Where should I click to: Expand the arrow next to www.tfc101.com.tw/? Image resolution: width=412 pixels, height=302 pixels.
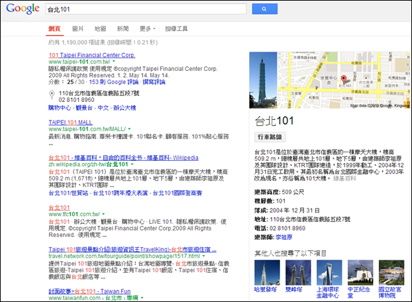[103, 214]
